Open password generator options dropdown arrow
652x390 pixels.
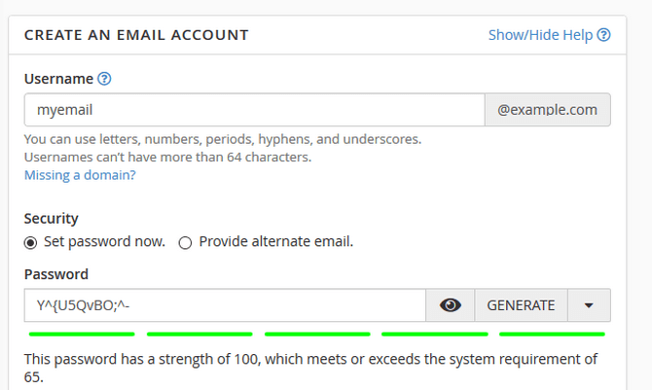pyautogui.click(x=589, y=305)
